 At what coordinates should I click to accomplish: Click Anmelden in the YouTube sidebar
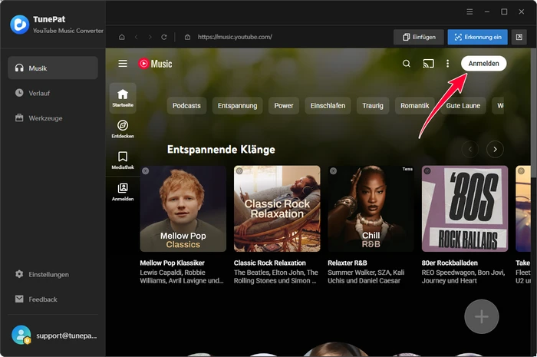pyautogui.click(x=123, y=192)
